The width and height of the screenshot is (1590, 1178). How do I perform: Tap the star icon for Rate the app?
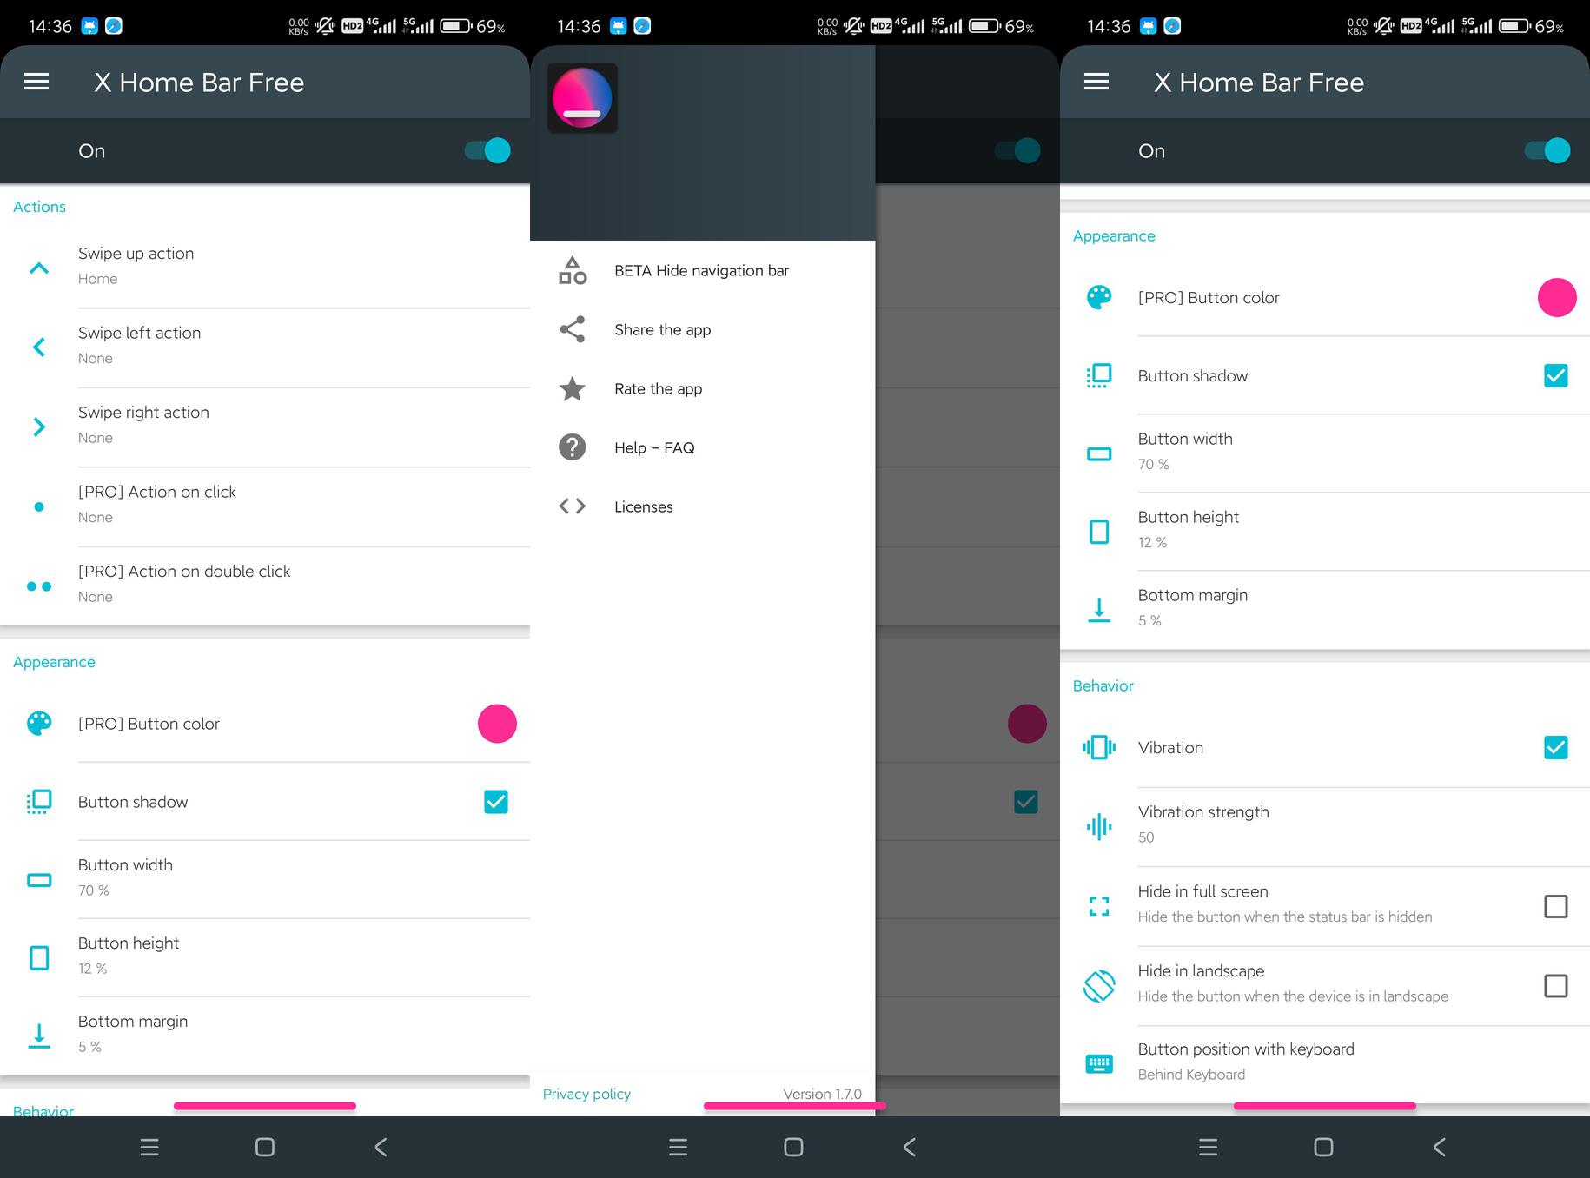[x=573, y=388]
